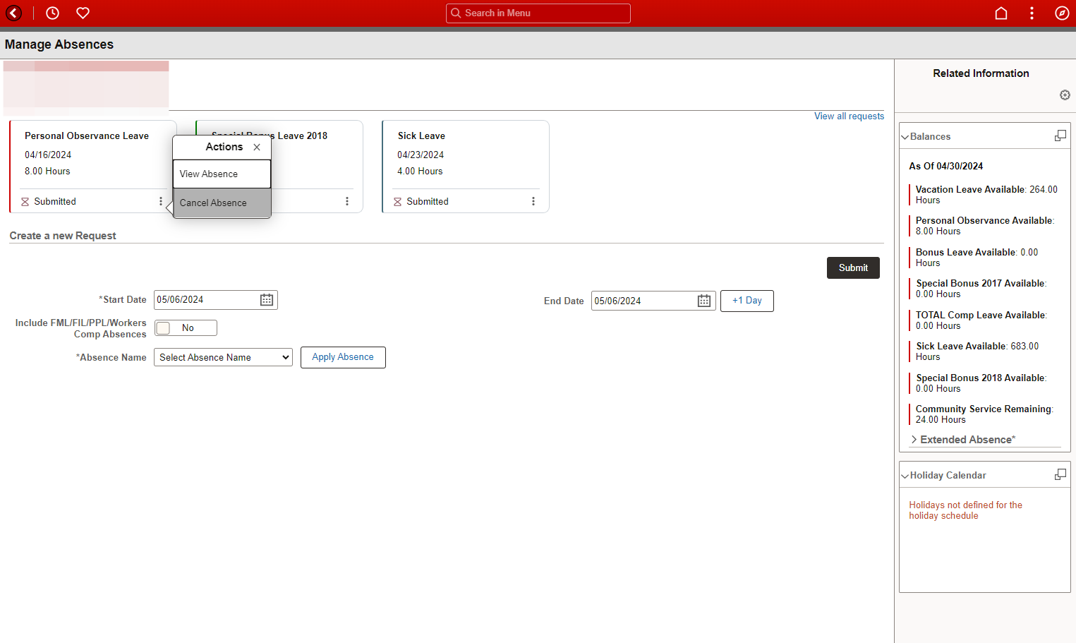Focus the Search in Menu field
Viewport: 1076px width, 643px height.
(x=538, y=13)
